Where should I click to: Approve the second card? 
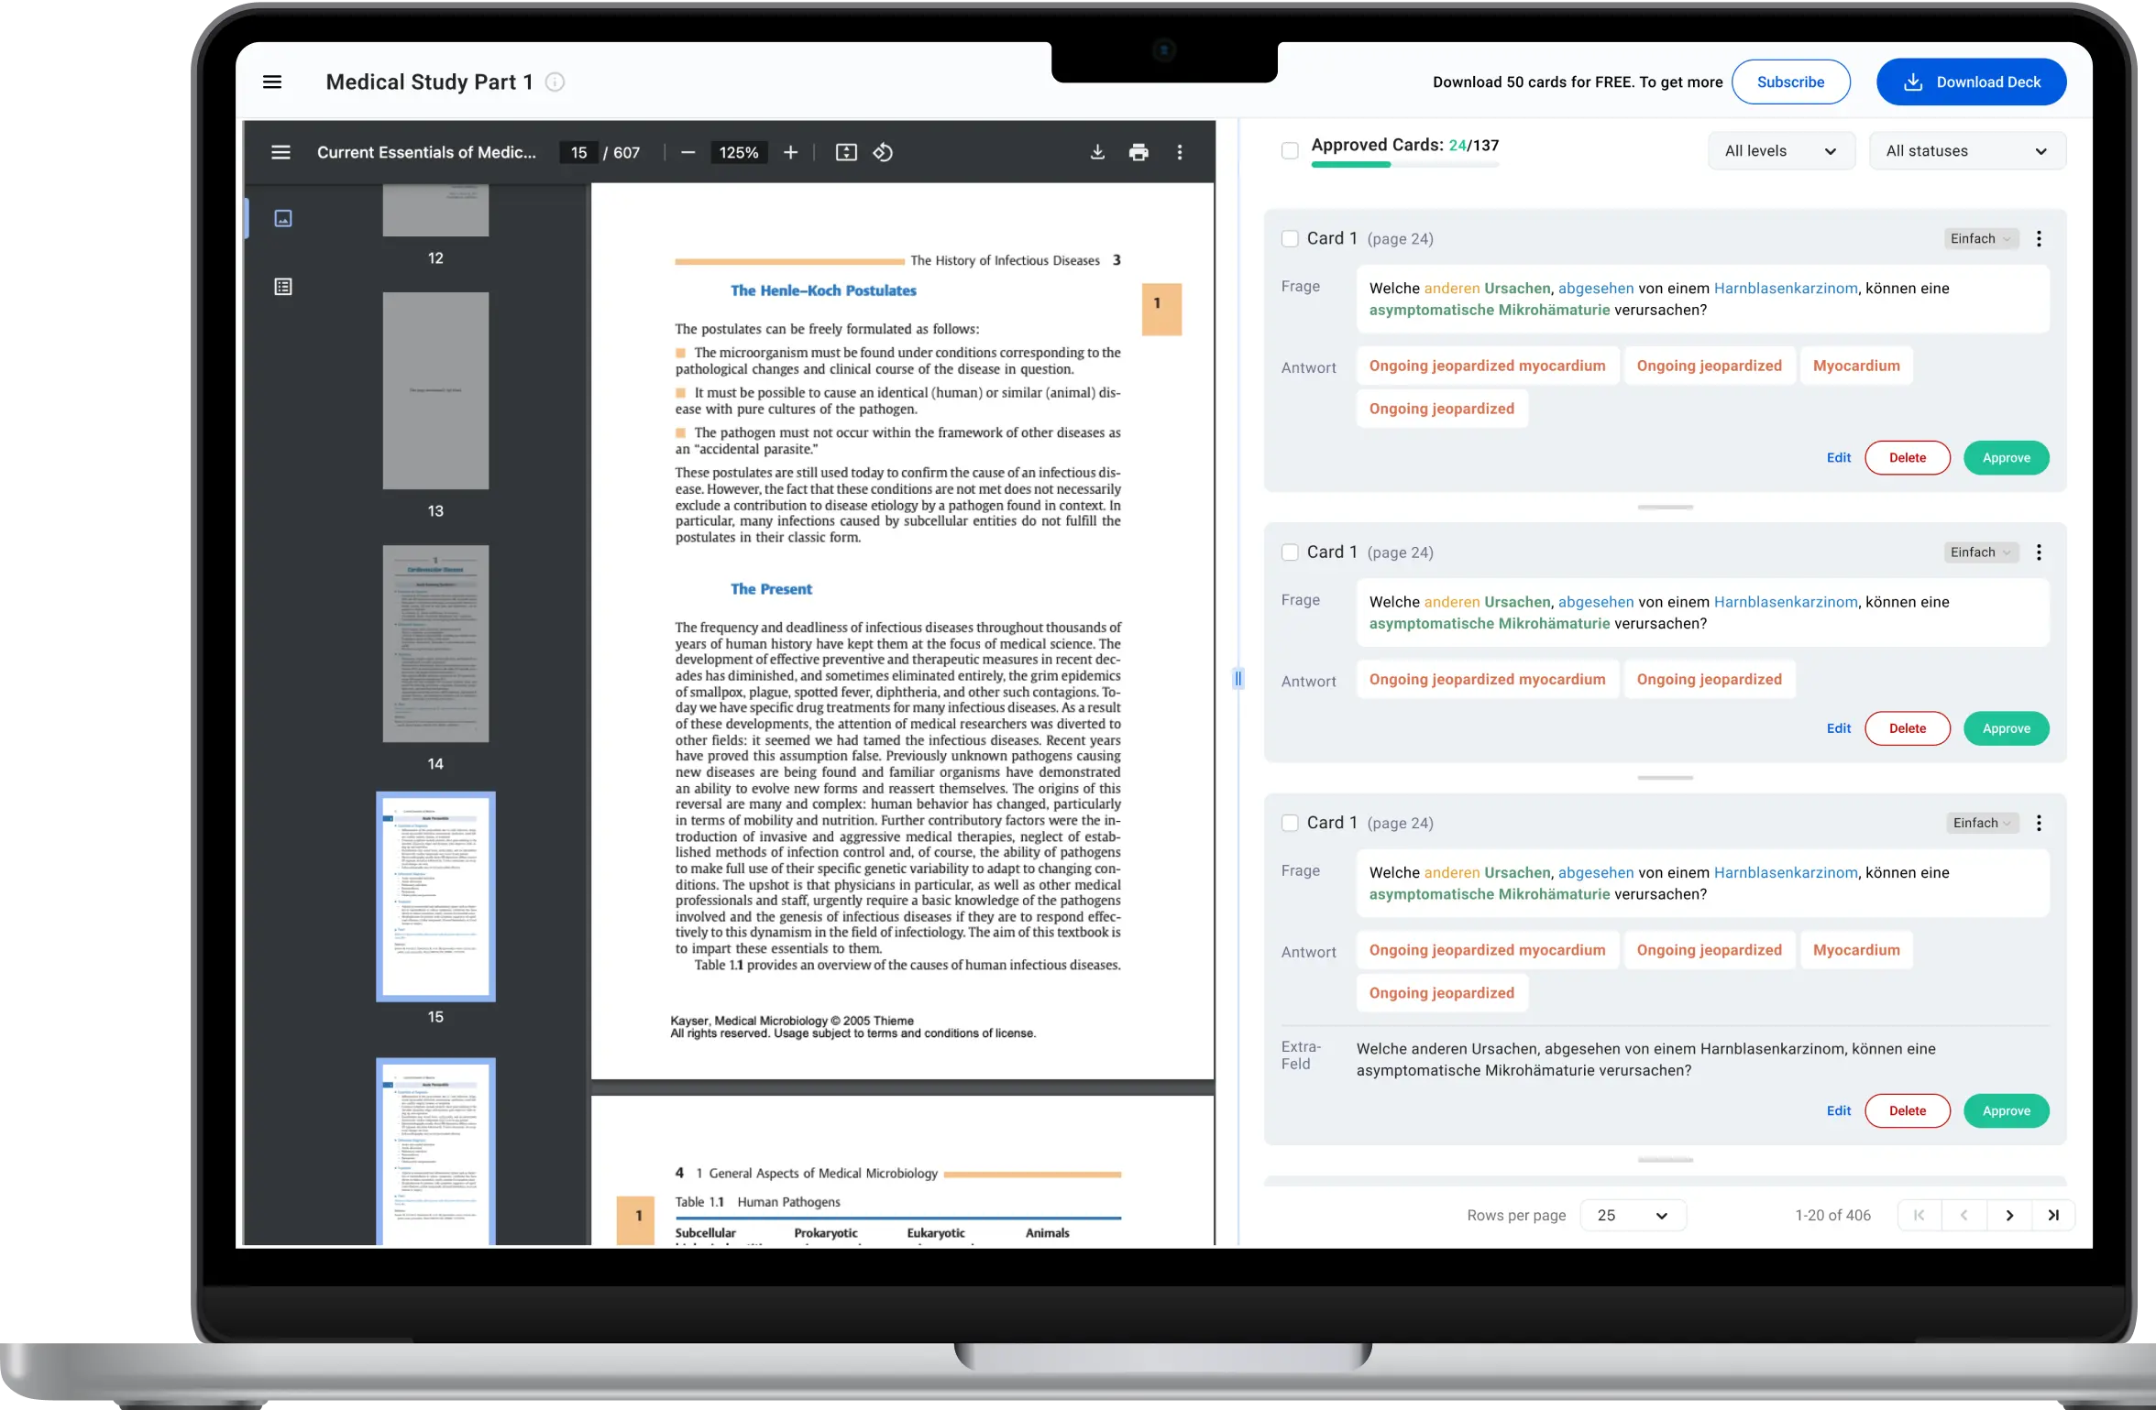(x=2006, y=728)
